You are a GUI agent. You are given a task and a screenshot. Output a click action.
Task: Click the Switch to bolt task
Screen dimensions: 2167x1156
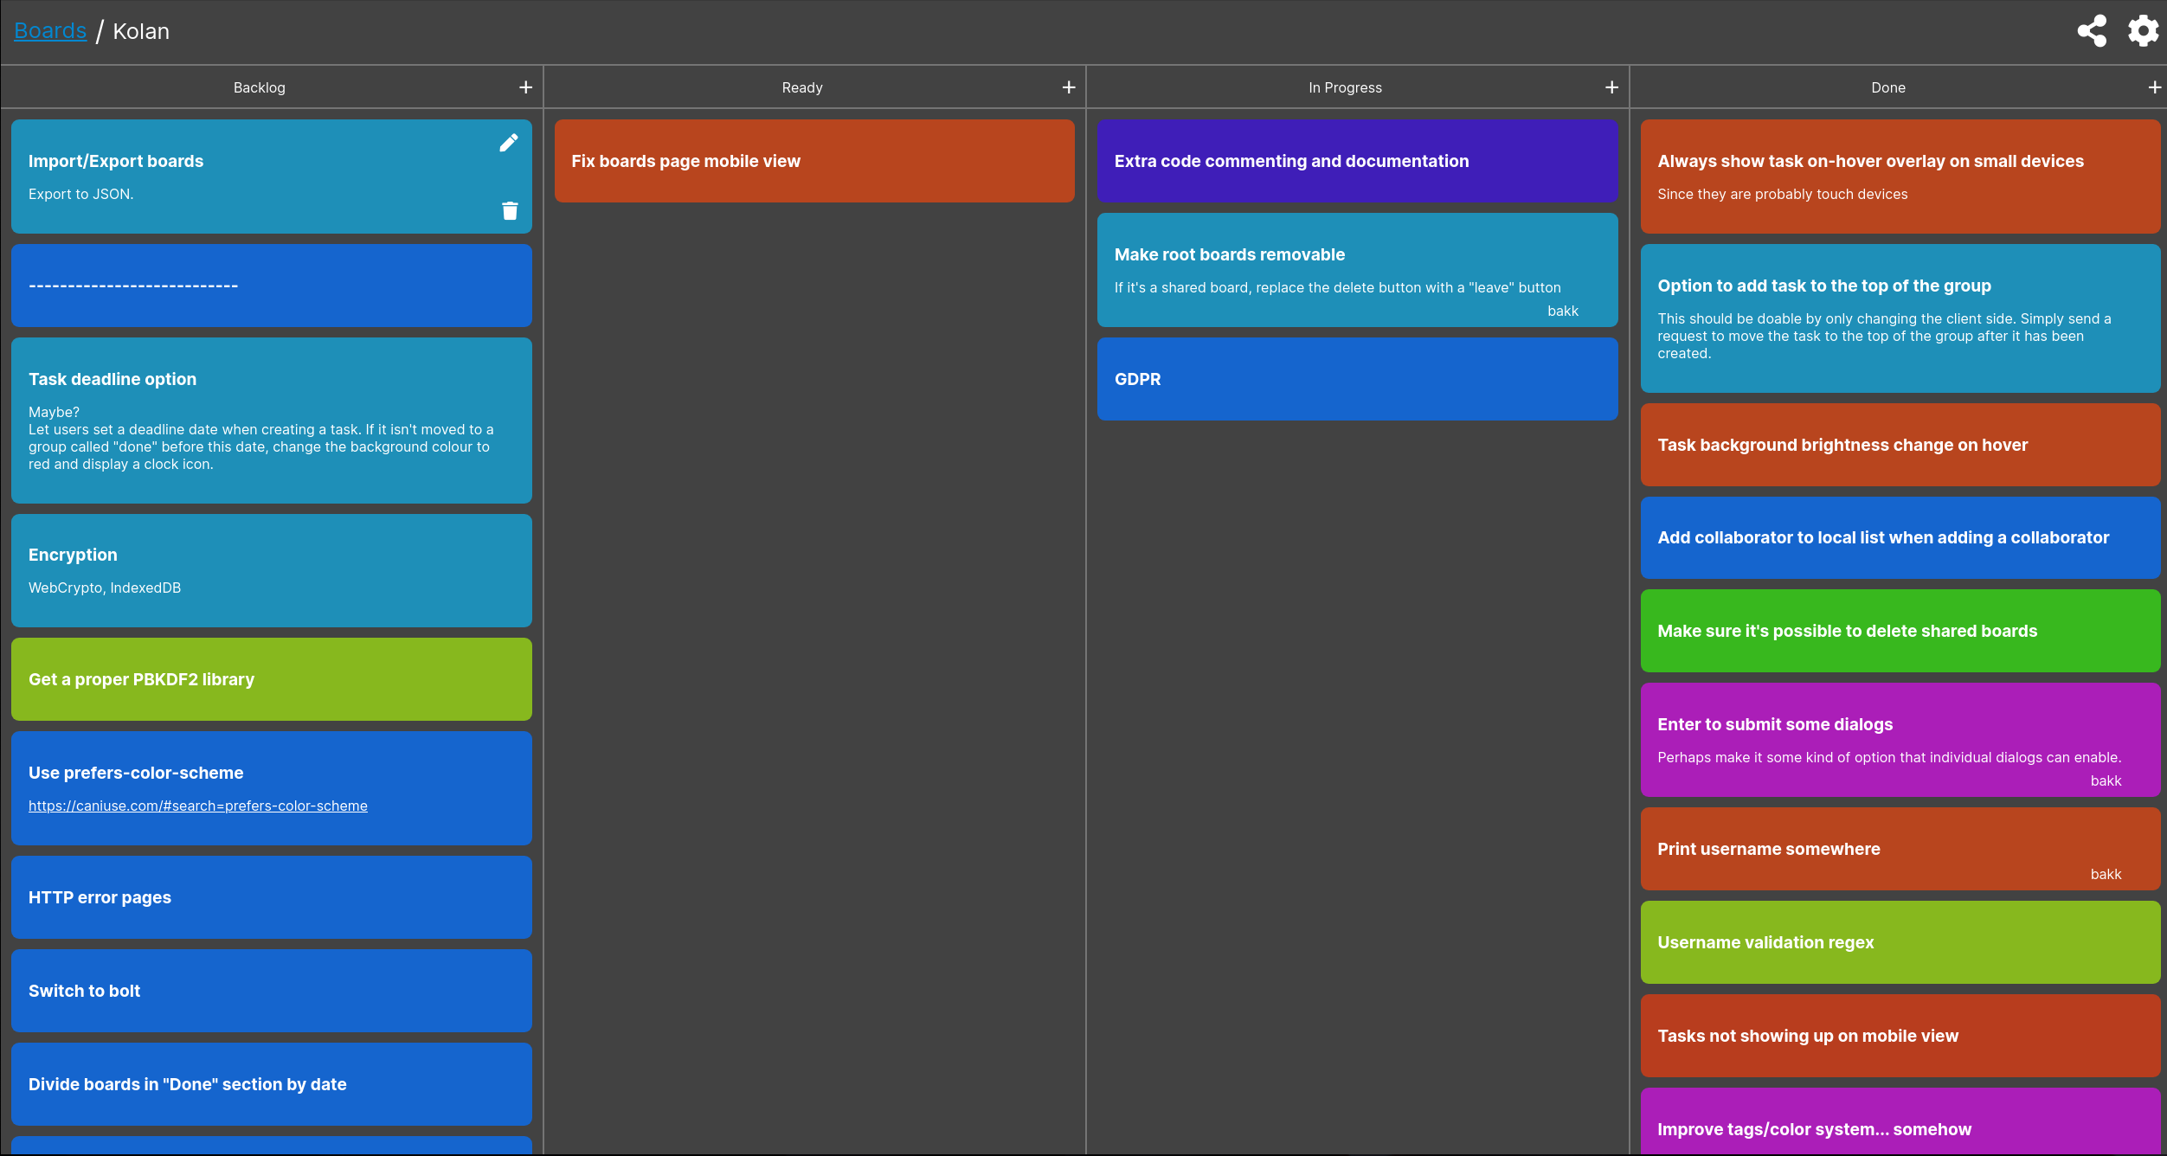pos(271,991)
